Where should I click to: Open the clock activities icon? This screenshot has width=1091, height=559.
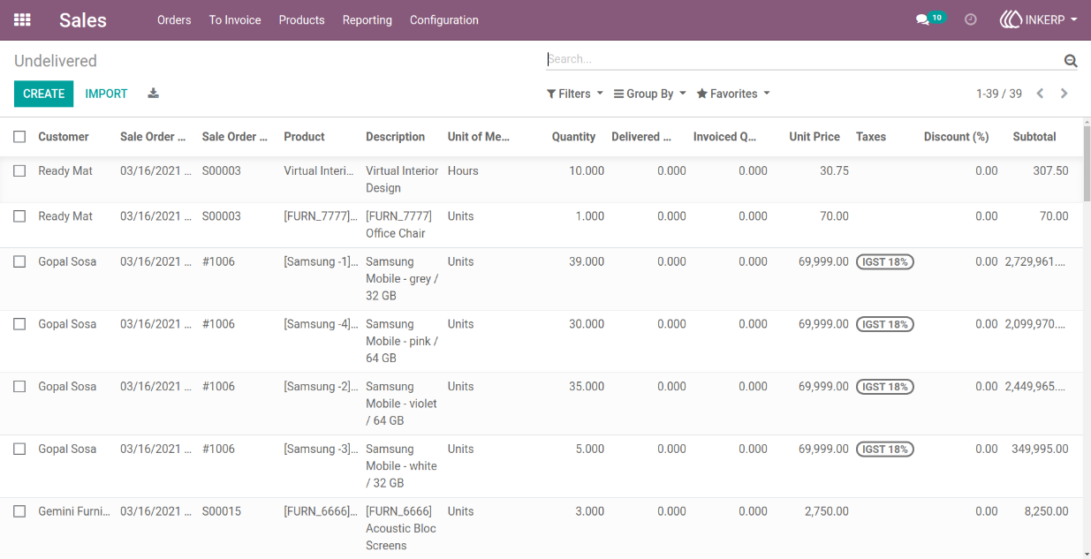pyautogui.click(x=971, y=19)
